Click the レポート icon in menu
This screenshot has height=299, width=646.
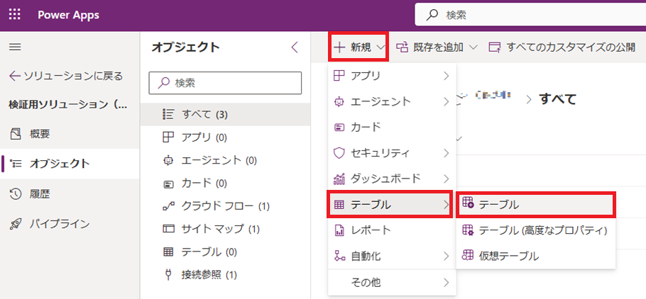click(x=338, y=230)
